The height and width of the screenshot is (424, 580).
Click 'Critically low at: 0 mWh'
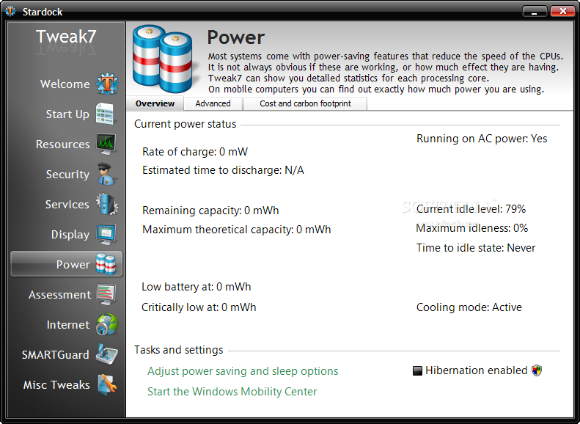(x=199, y=307)
